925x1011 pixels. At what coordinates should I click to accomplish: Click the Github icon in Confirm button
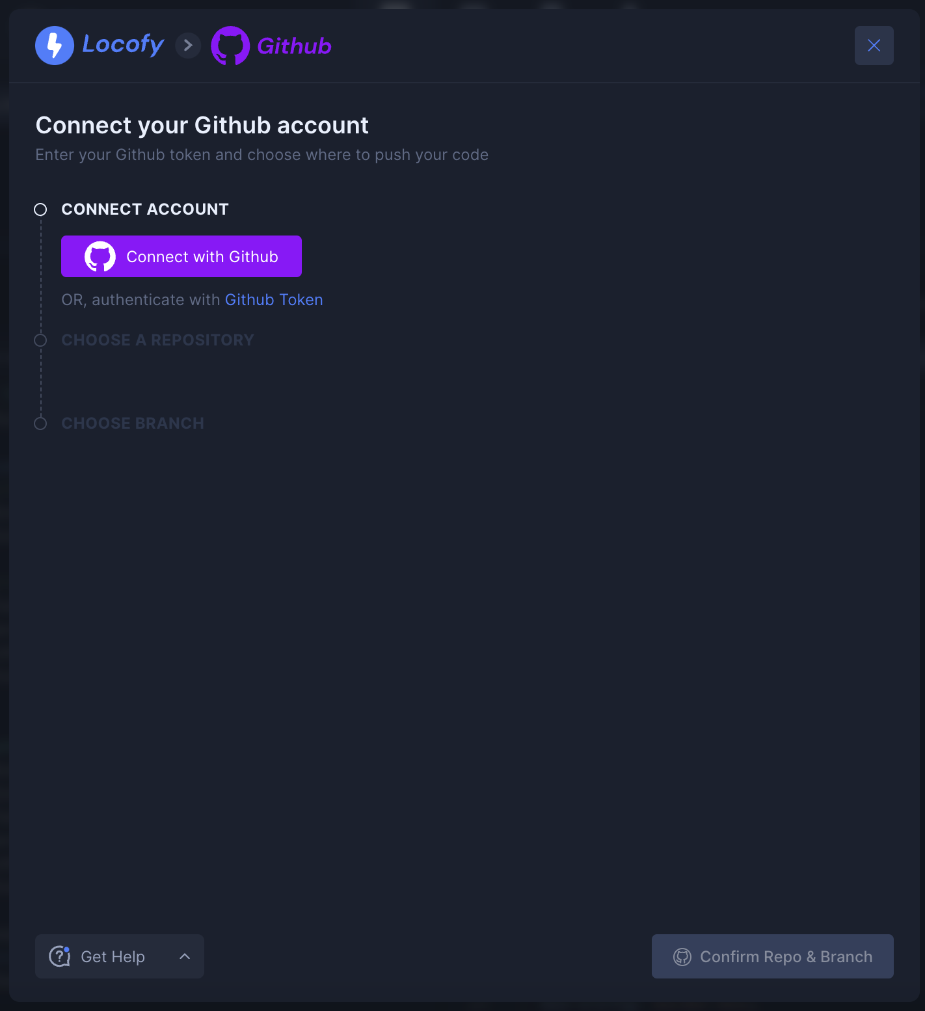pyautogui.click(x=682, y=957)
